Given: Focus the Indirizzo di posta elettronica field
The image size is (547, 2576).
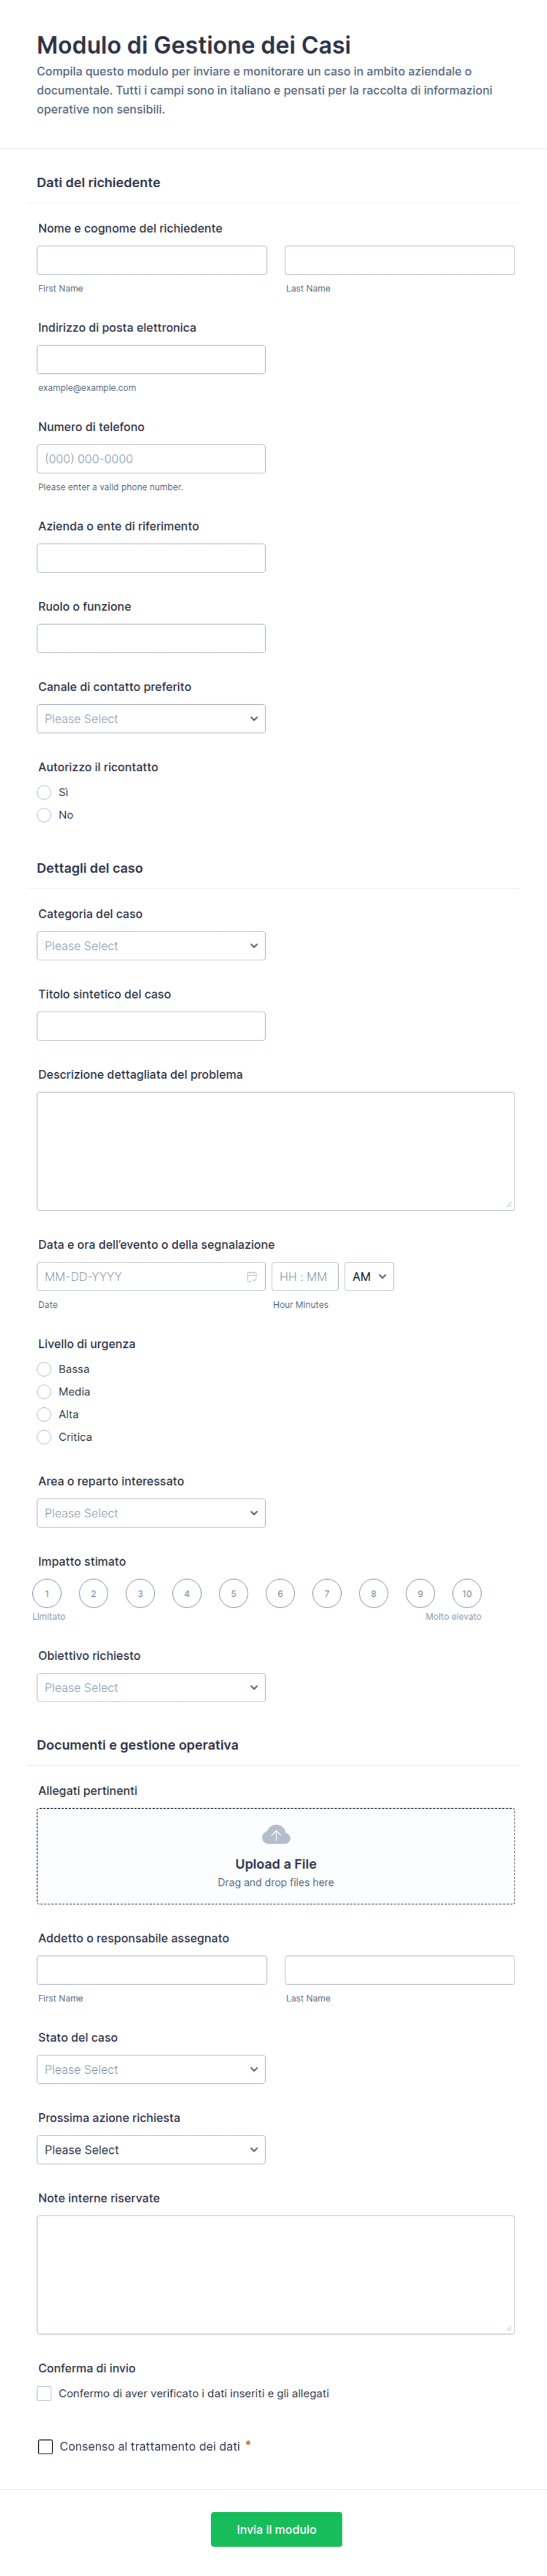Looking at the screenshot, I should click(x=151, y=359).
